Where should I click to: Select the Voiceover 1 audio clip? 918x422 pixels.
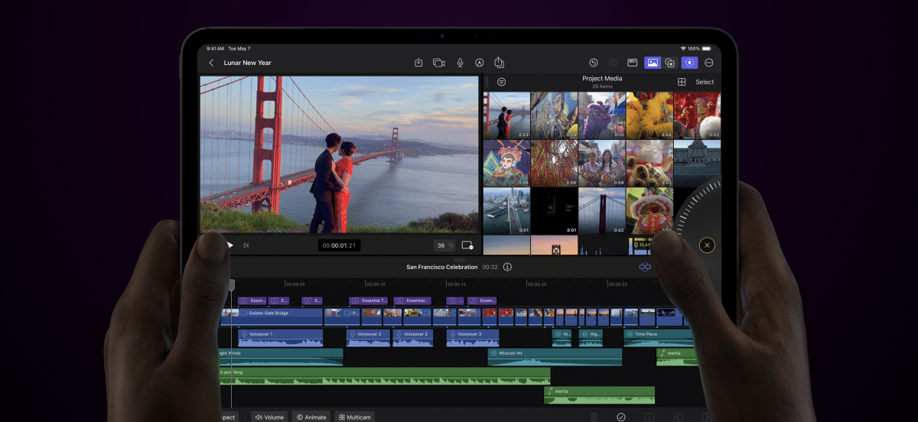click(281, 338)
